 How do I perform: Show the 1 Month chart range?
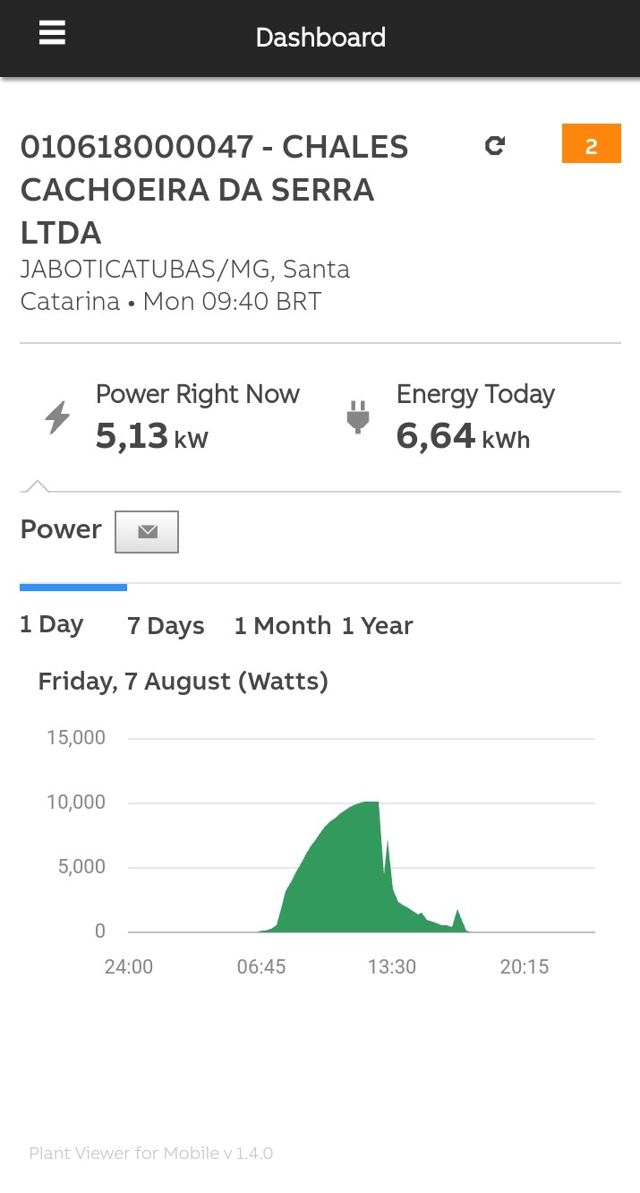point(283,626)
